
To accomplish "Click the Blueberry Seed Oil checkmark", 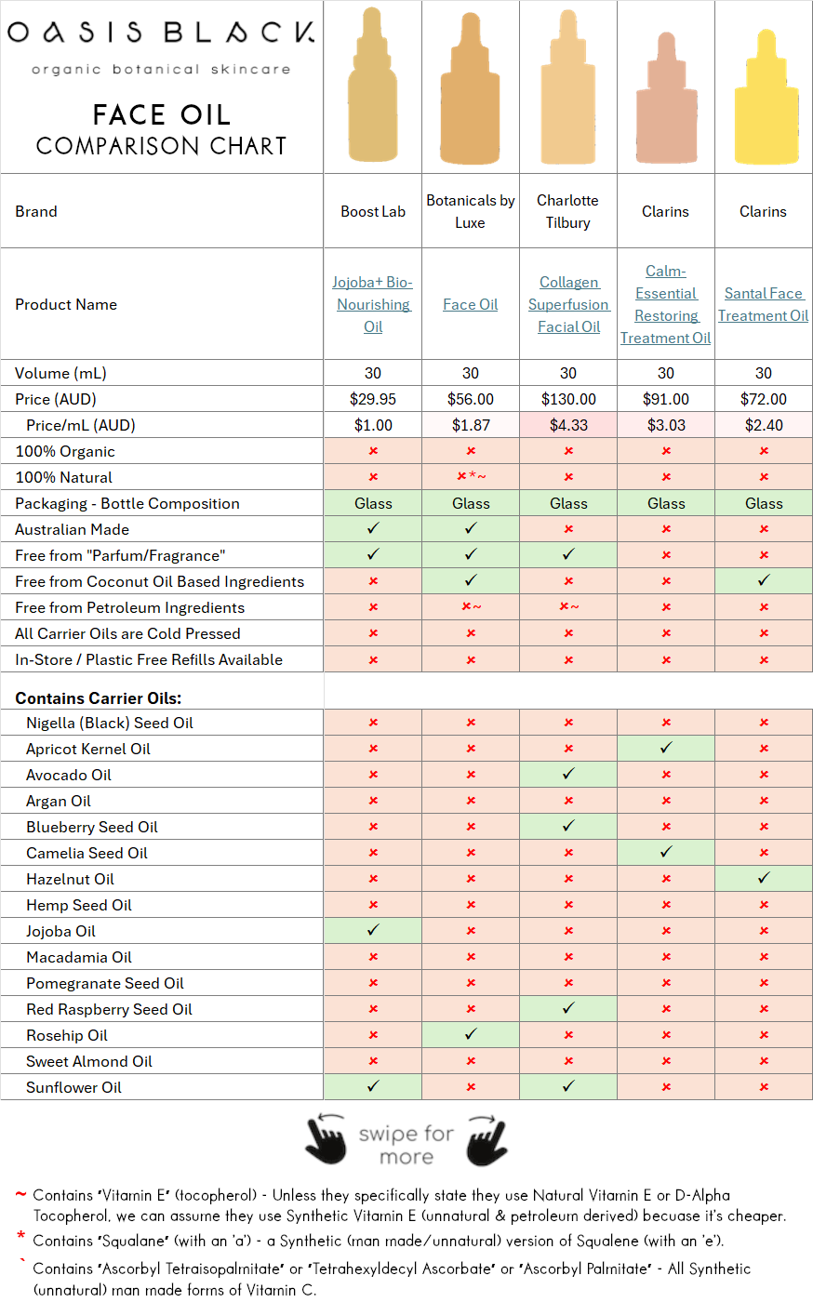I will (568, 827).
